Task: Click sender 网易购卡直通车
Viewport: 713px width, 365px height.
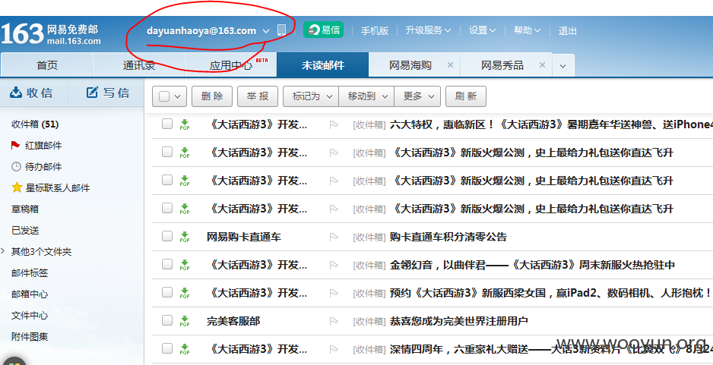Action: (x=244, y=237)
